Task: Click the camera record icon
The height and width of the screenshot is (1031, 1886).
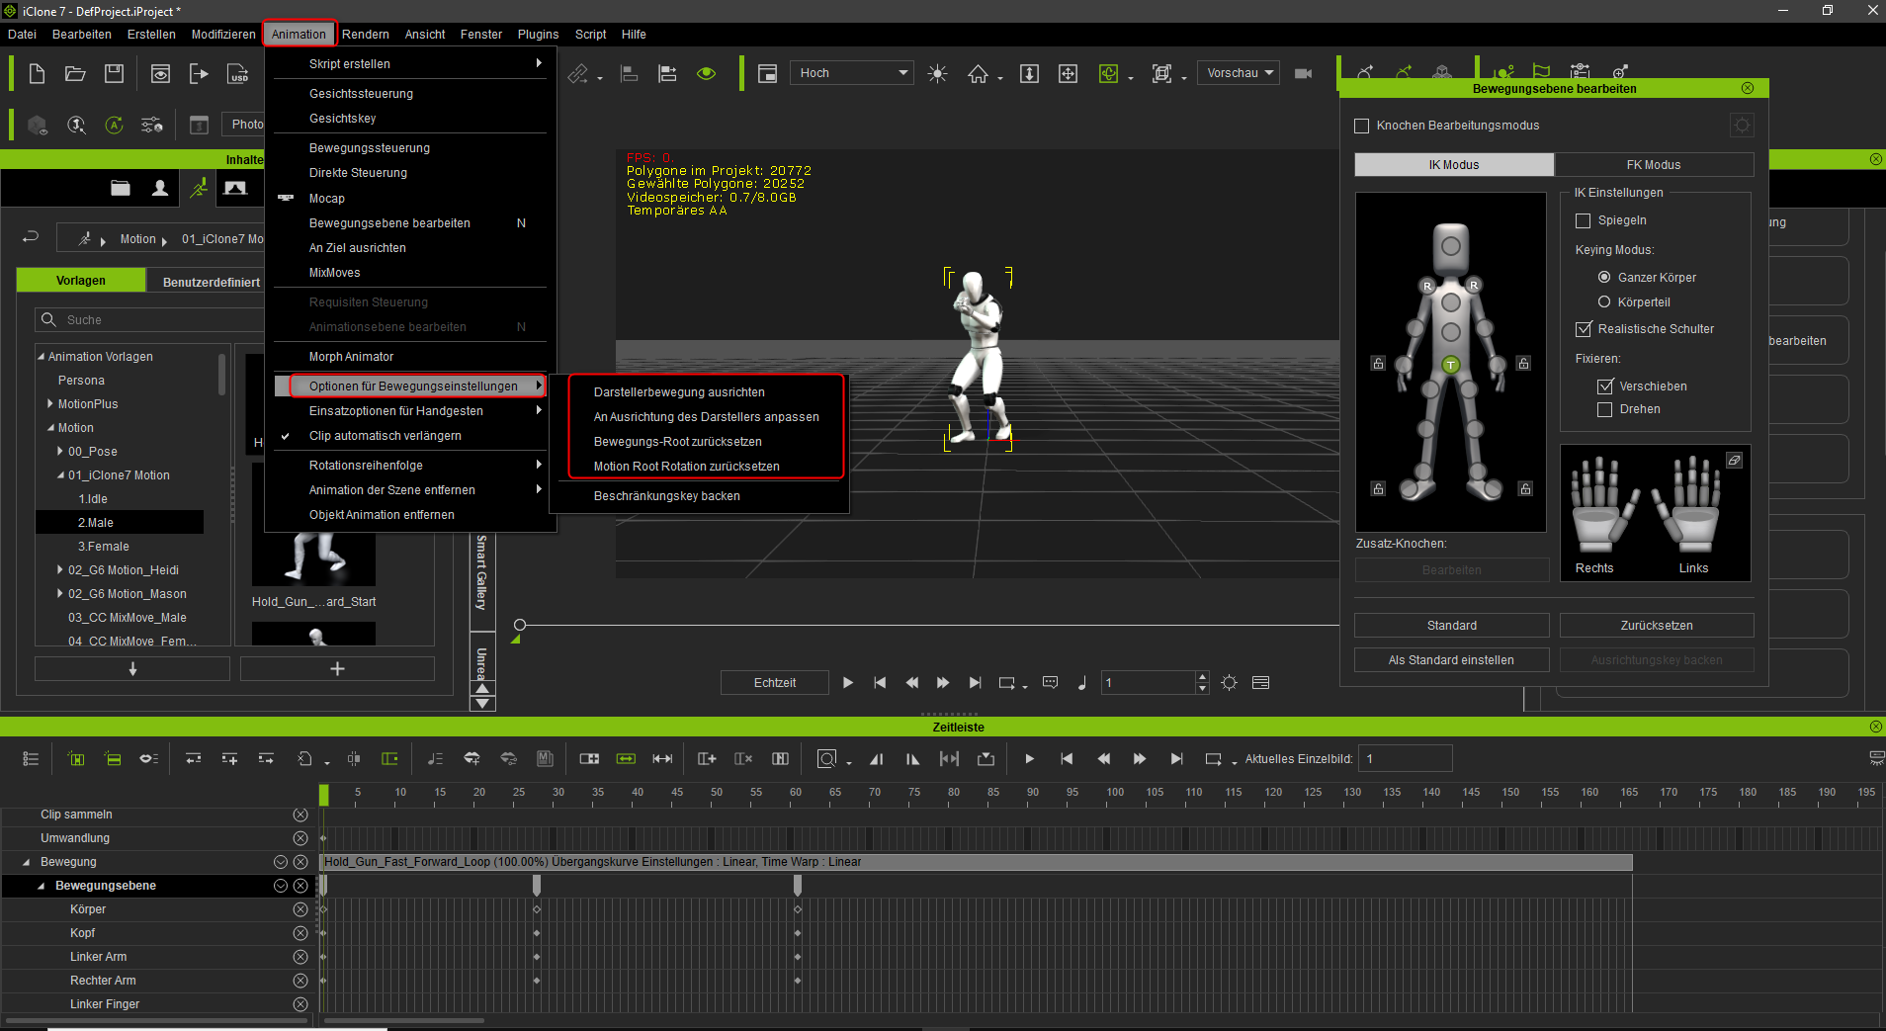Action: click(x=1303, y=73)
